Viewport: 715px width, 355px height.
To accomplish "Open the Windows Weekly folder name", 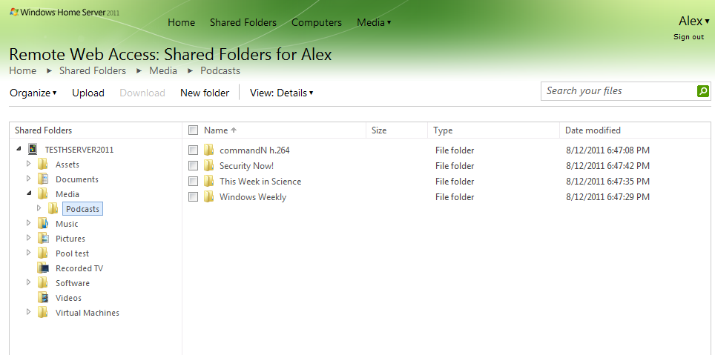I will 253,196.
